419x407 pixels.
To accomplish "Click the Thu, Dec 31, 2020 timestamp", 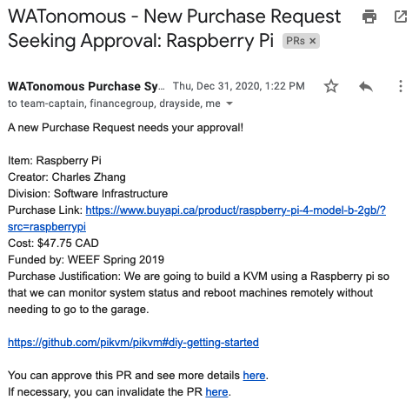I will click(239, 86).
